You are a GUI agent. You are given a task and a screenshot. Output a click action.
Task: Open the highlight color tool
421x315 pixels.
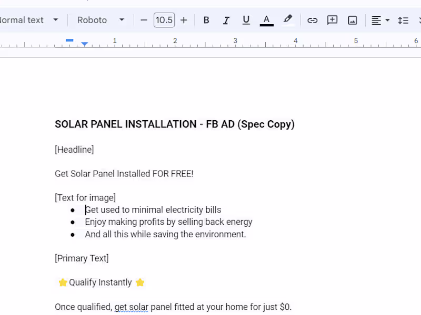[287, 20]
